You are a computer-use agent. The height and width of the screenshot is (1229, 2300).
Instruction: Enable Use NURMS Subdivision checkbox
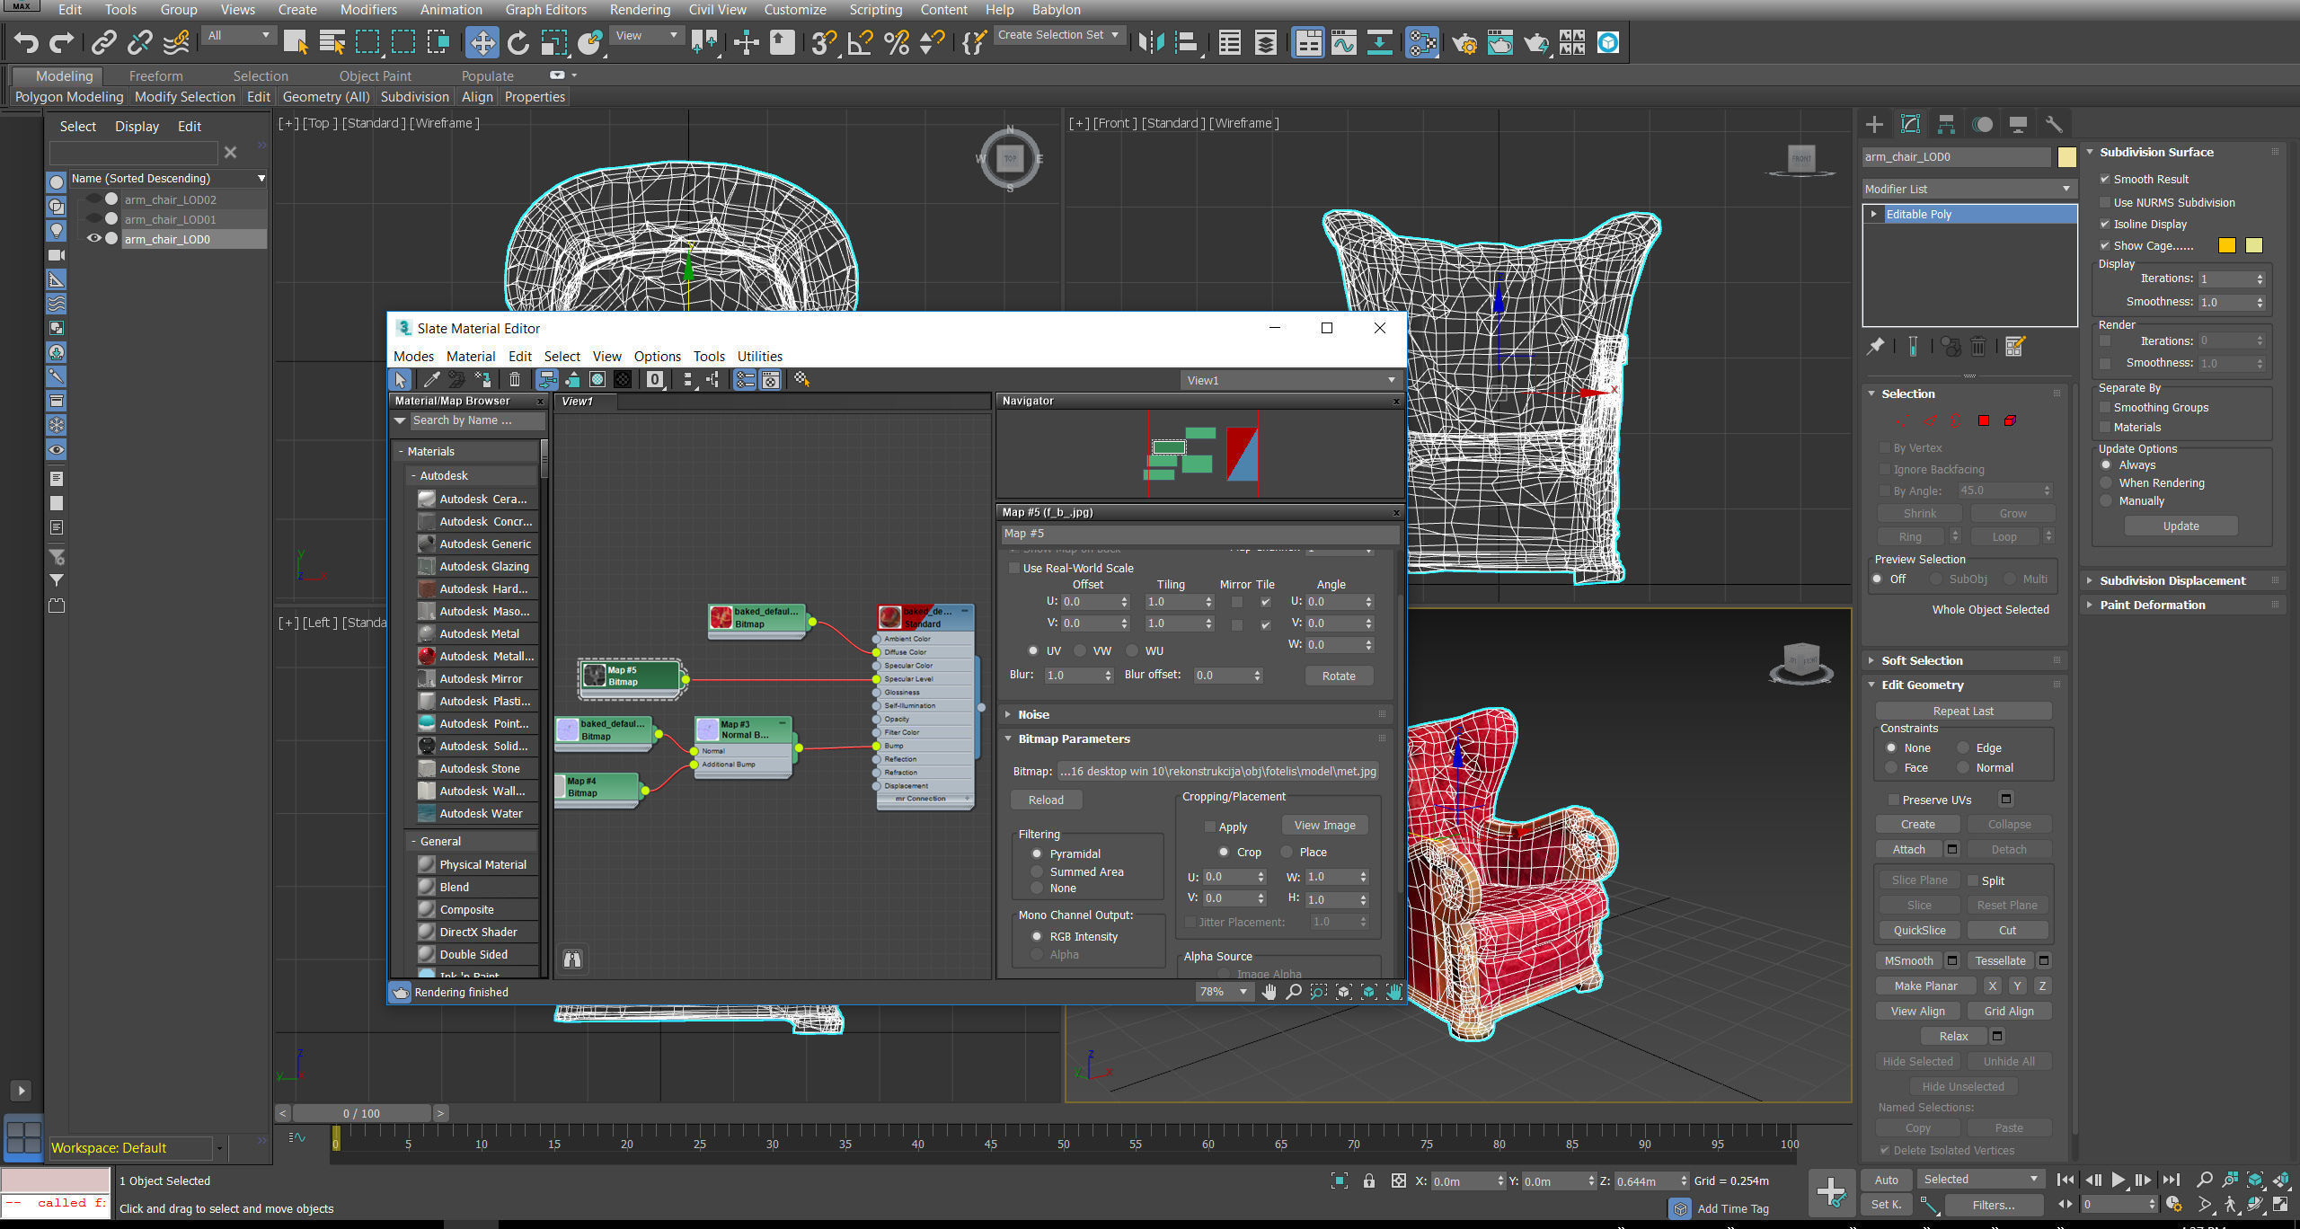[x=2104, y=202]
